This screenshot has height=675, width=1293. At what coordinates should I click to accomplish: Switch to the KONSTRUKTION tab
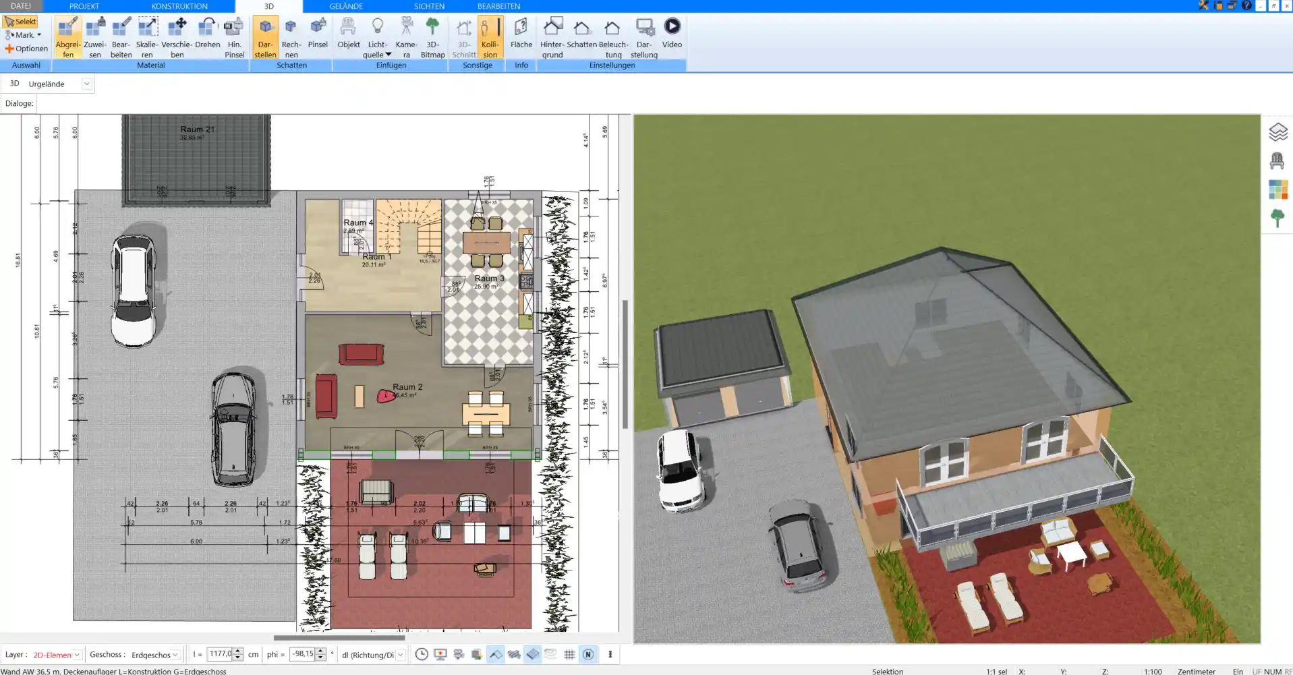179,6
